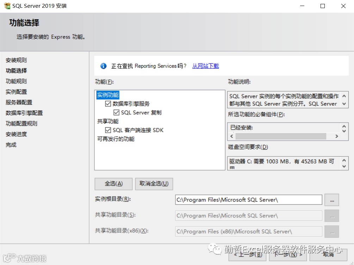Click the 必备组件 horizontal scrollbar thumb
This screenshot has width=354, height=265.
point(281,136)
